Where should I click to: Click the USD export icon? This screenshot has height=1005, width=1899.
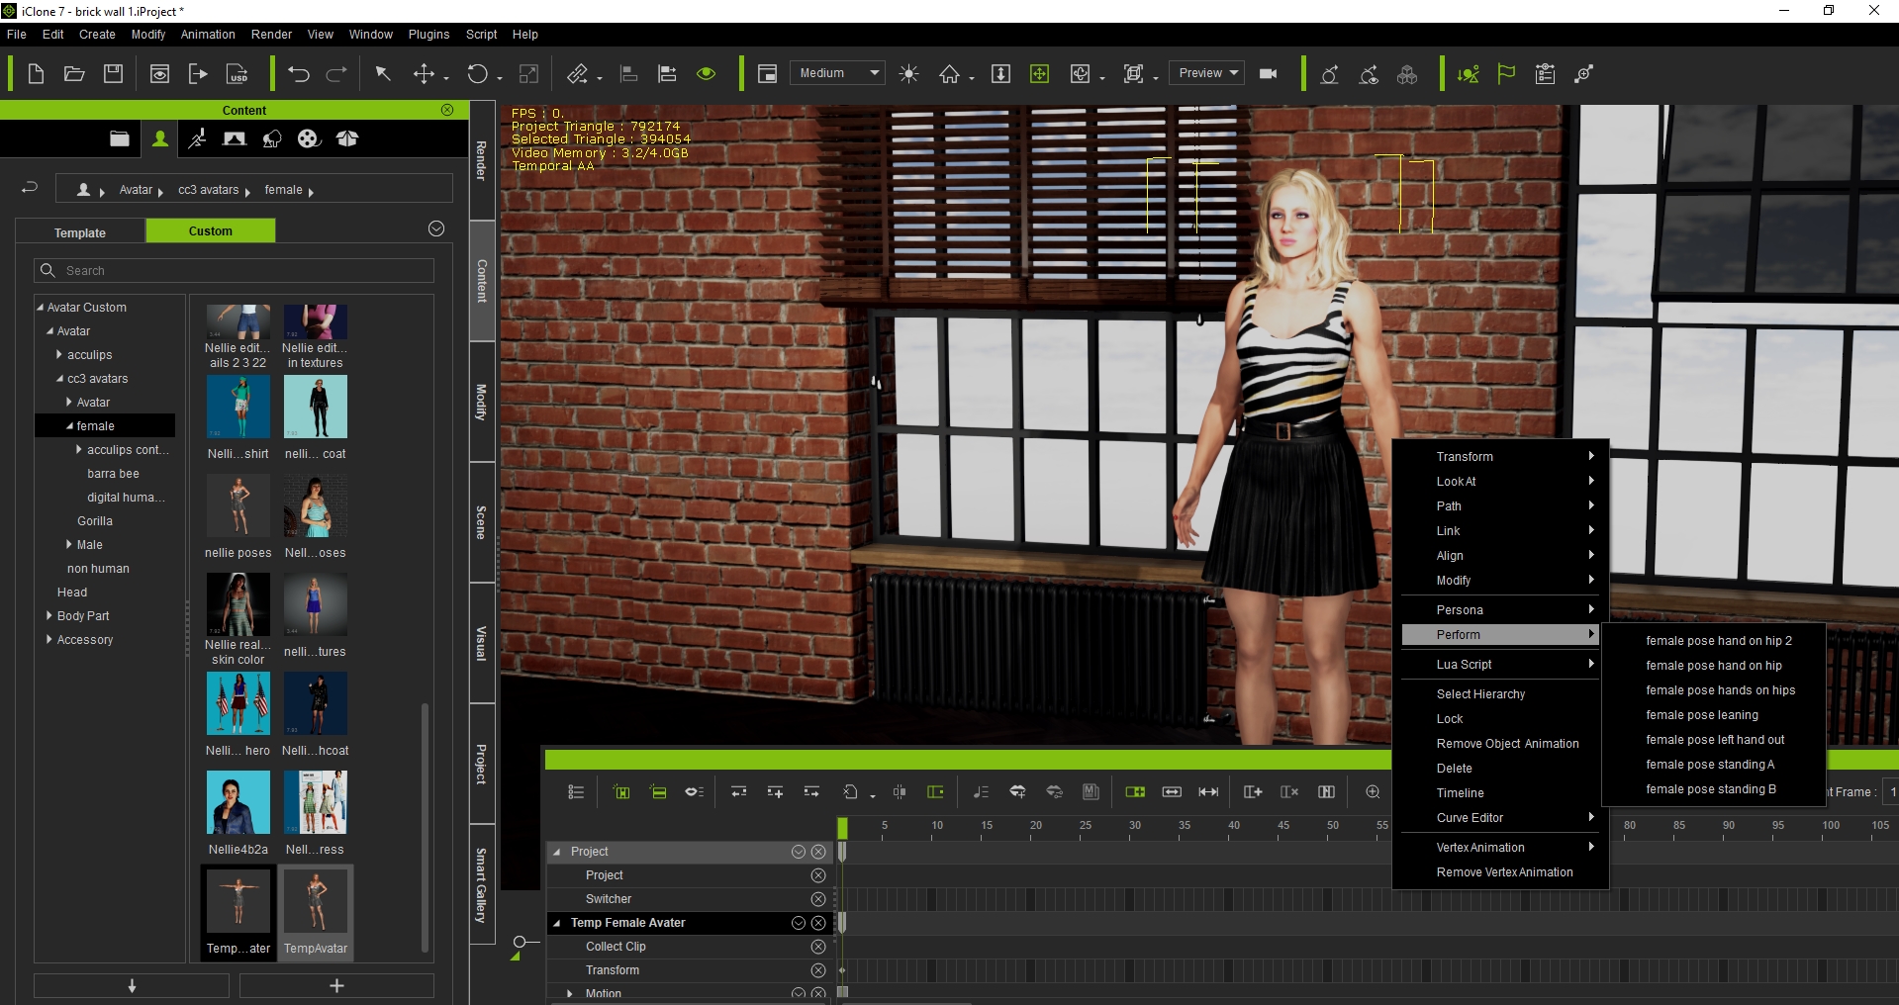tap(237, 74)
